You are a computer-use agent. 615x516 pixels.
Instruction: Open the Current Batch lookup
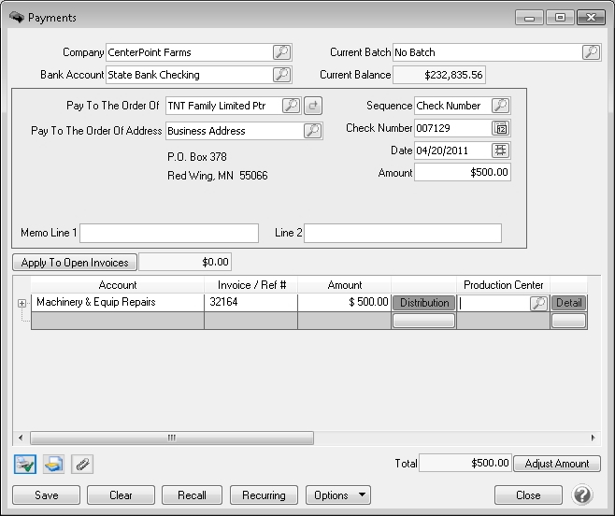[591, 52]
